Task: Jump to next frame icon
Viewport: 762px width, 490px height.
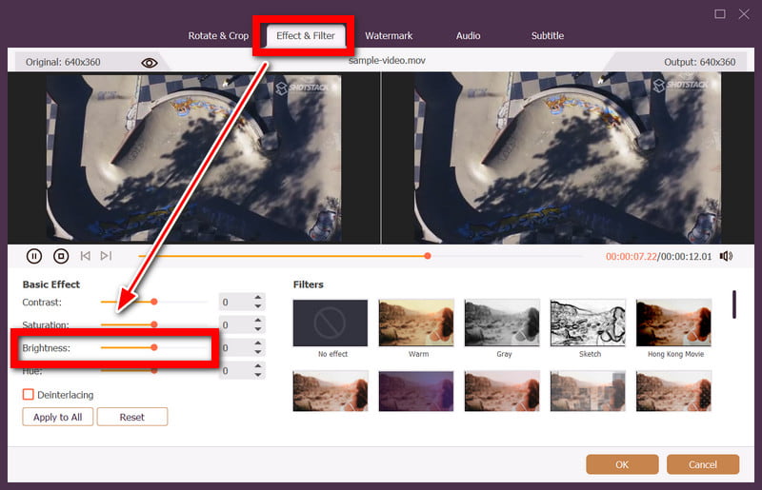Action: (106, 256)
